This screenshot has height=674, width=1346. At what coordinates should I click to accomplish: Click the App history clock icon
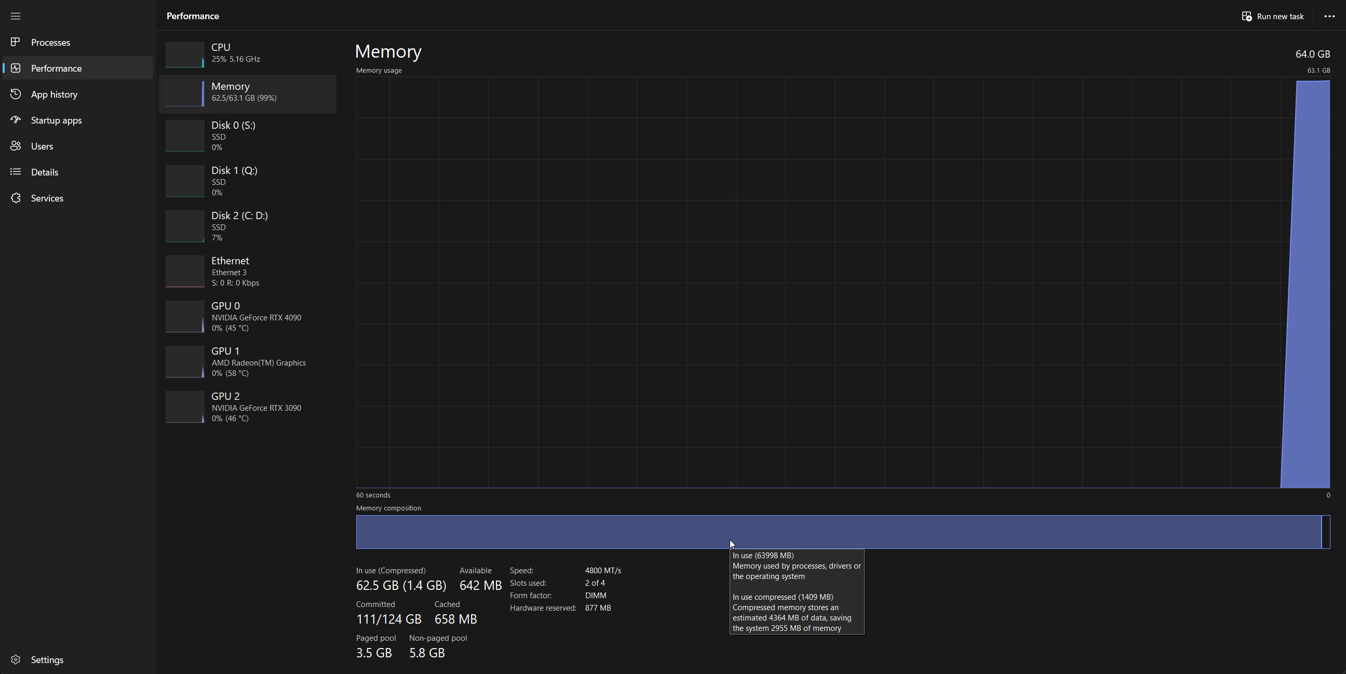coord(16,94)
